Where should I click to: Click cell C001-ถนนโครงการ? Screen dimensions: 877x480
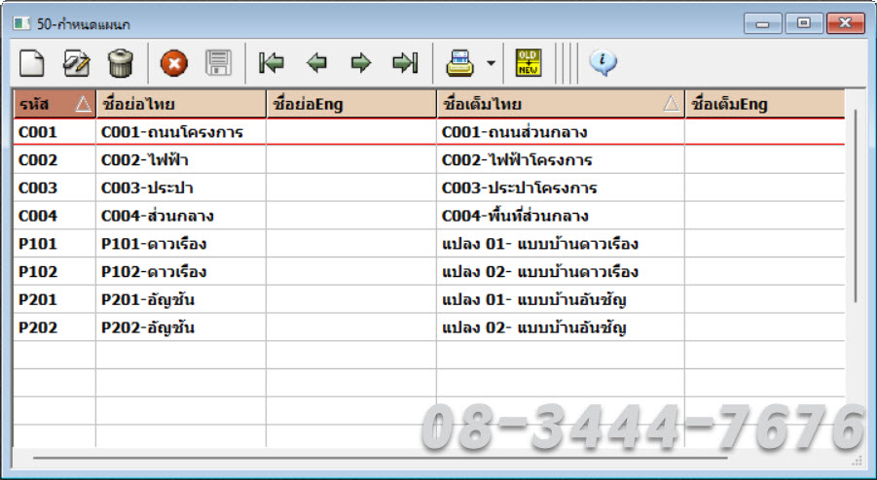click(x=181, y=132)
